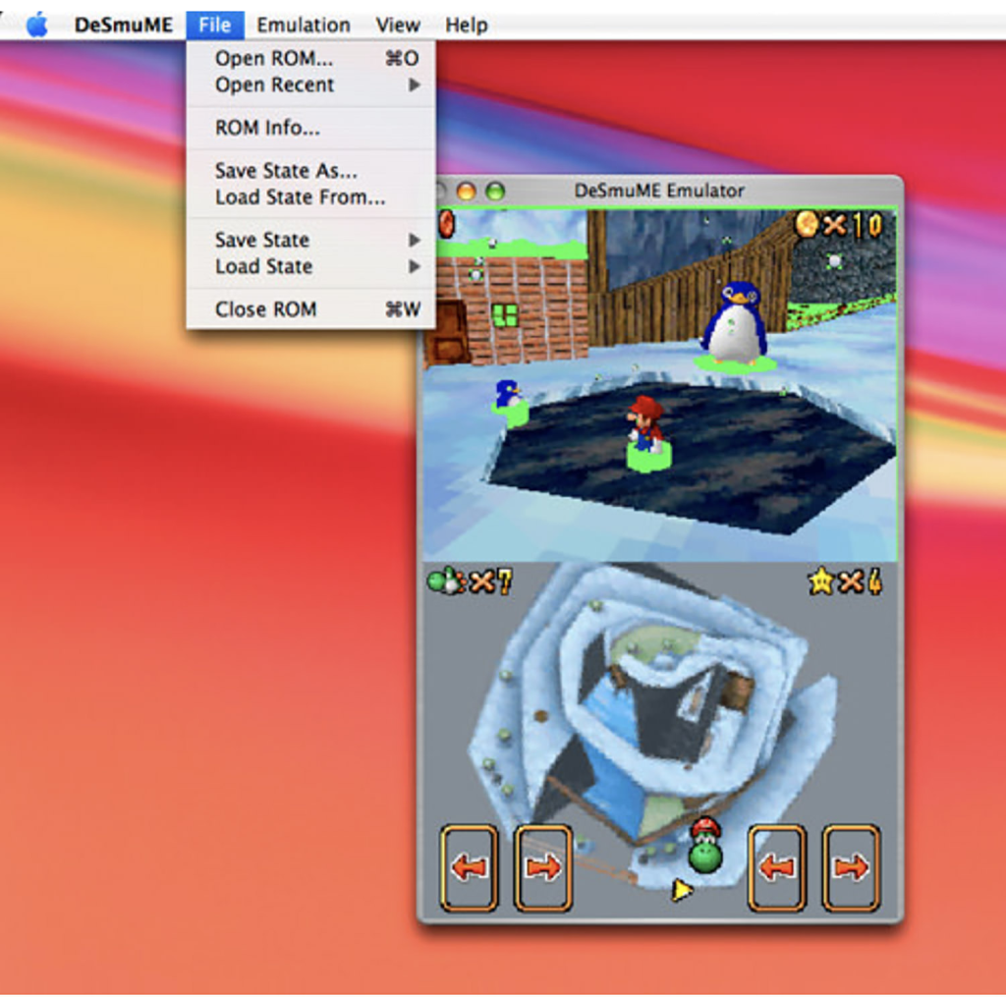
Task: Click the gold coin counter icon
Action: [807, 225]
